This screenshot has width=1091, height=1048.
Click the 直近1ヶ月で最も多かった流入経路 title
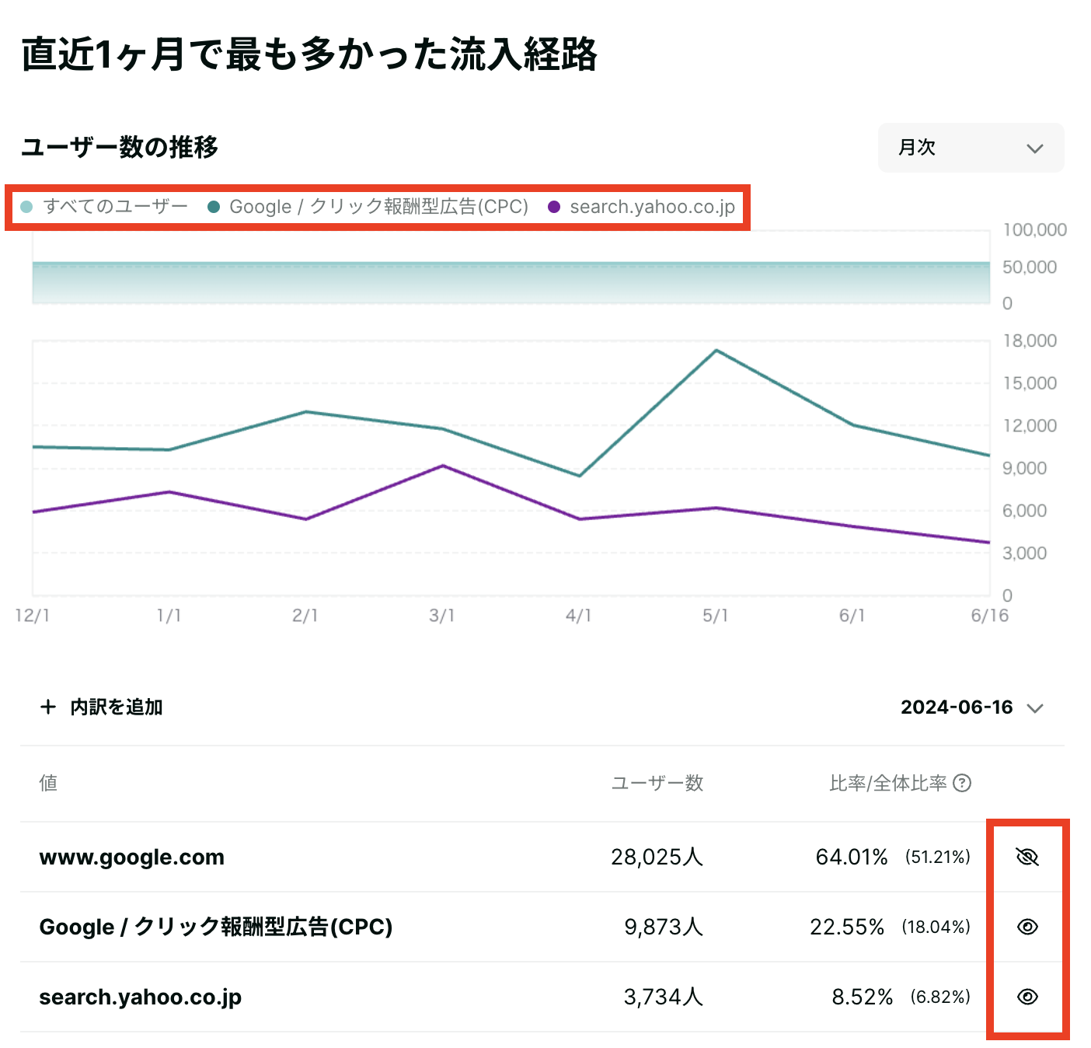click(x=309, y=54)
